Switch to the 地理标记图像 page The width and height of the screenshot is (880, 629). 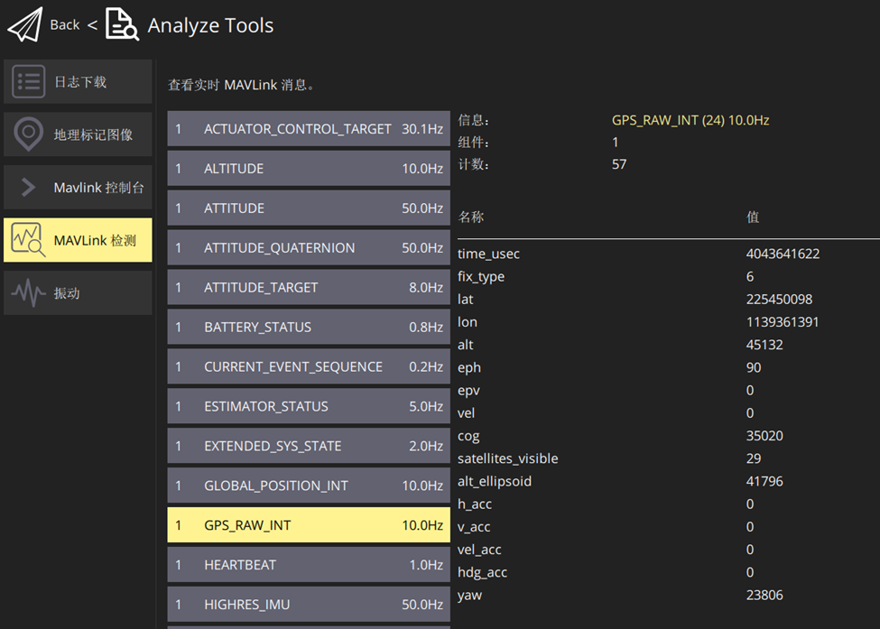pyautogui.click(x=93, y=134)
